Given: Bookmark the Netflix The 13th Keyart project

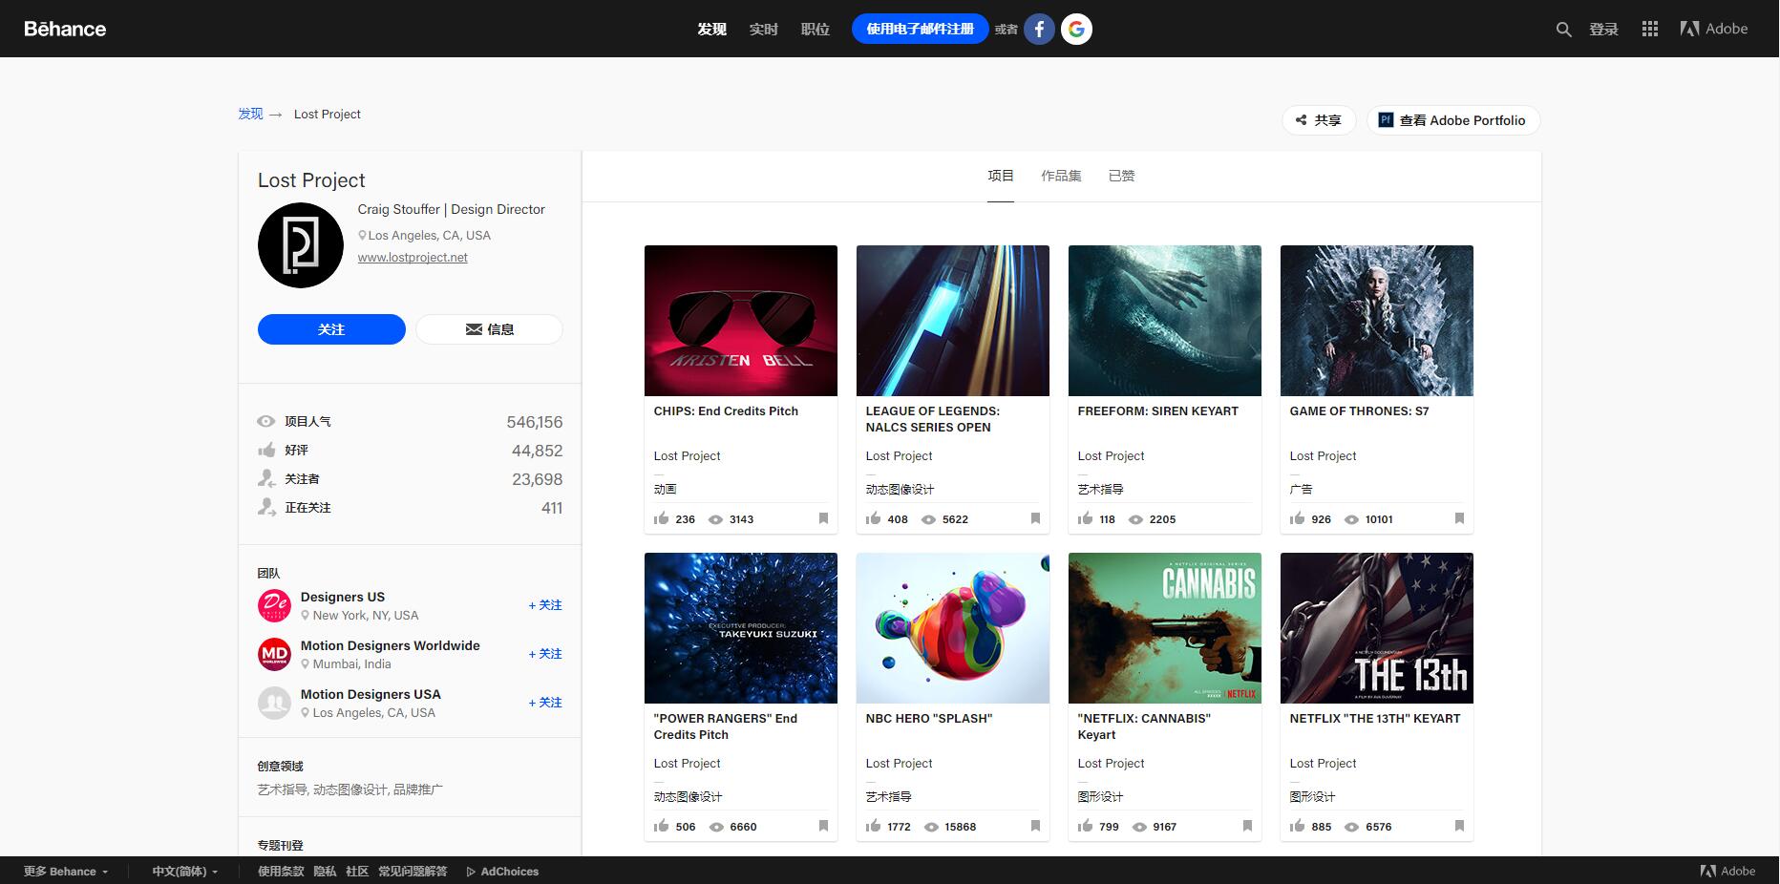Looking at the screenshot, I should (x=1459, y=826).
